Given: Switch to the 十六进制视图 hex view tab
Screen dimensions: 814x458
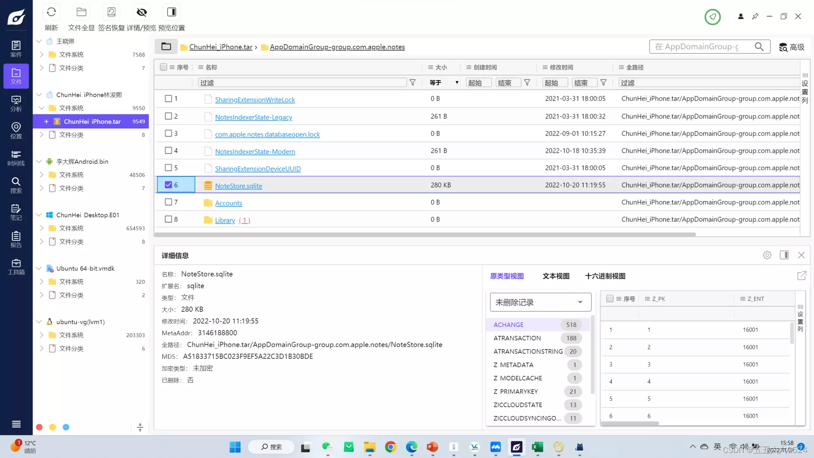Looking at the screenshot, I should 605,276.
